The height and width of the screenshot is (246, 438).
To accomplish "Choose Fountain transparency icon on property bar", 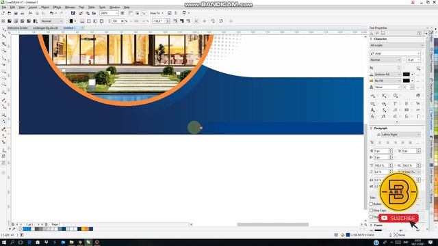I will coord(16,21).
